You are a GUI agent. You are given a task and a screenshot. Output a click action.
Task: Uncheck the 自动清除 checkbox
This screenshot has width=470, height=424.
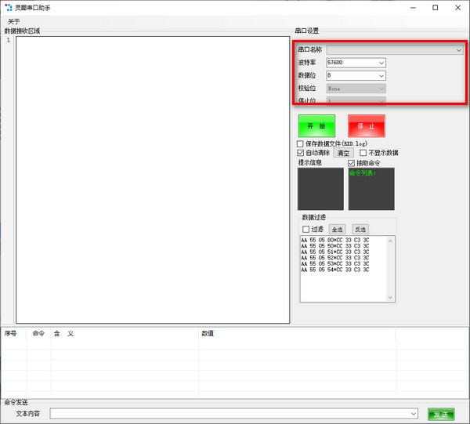tap(300, 153)
